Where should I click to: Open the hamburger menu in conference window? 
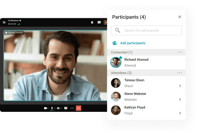pos(4,22)
